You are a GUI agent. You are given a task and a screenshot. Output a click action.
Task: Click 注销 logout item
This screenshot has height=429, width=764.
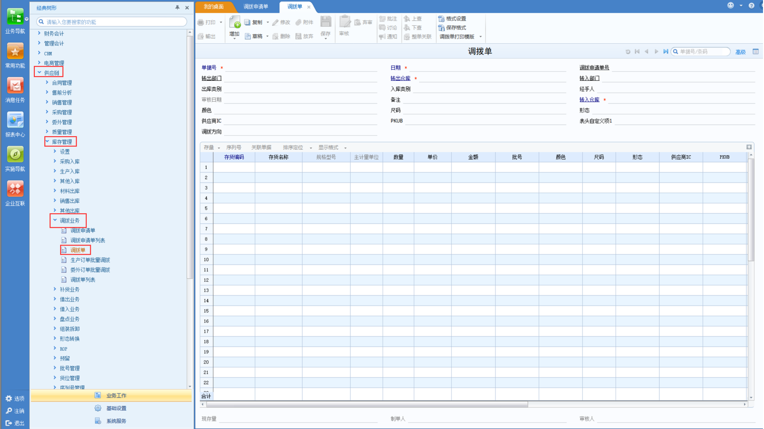(15, 411)
